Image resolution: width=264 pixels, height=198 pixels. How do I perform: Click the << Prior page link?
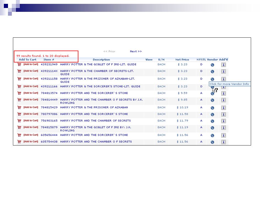[109, 51]
